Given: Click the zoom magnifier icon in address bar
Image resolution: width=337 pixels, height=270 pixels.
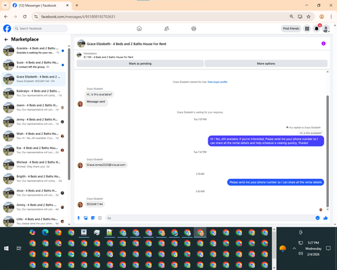Looking at the screenshot, I should coord(291,17).
